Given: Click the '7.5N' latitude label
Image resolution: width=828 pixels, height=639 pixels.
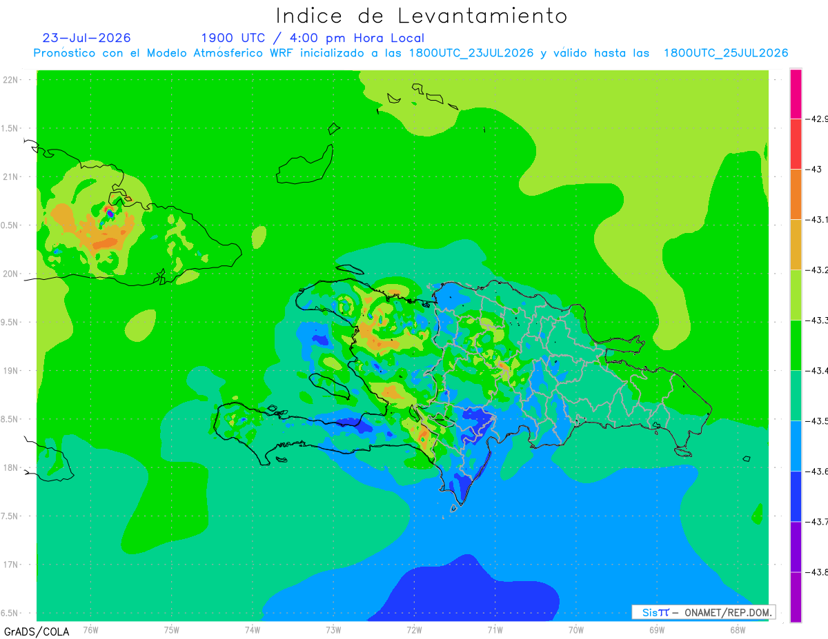Looking at the screenshot, I should [x=10, y=516].
